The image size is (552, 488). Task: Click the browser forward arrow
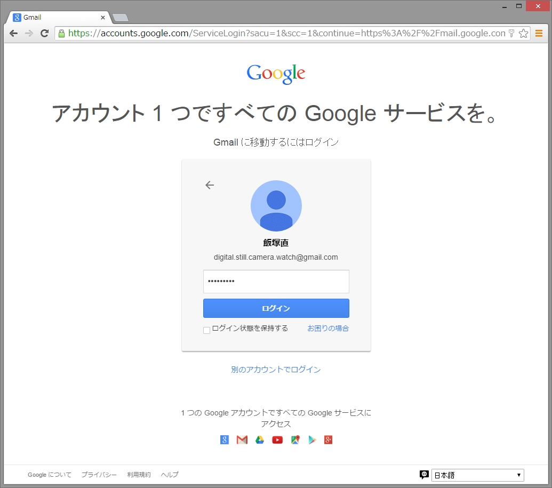coord(29,34)
